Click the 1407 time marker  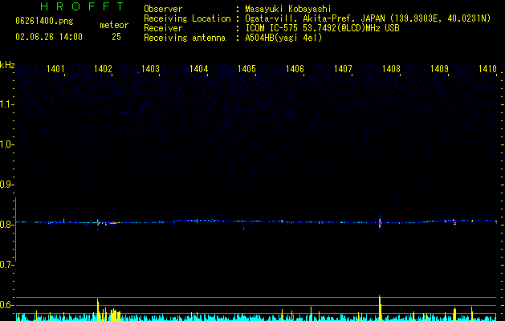pyautogui.click(x=343, y=68)
